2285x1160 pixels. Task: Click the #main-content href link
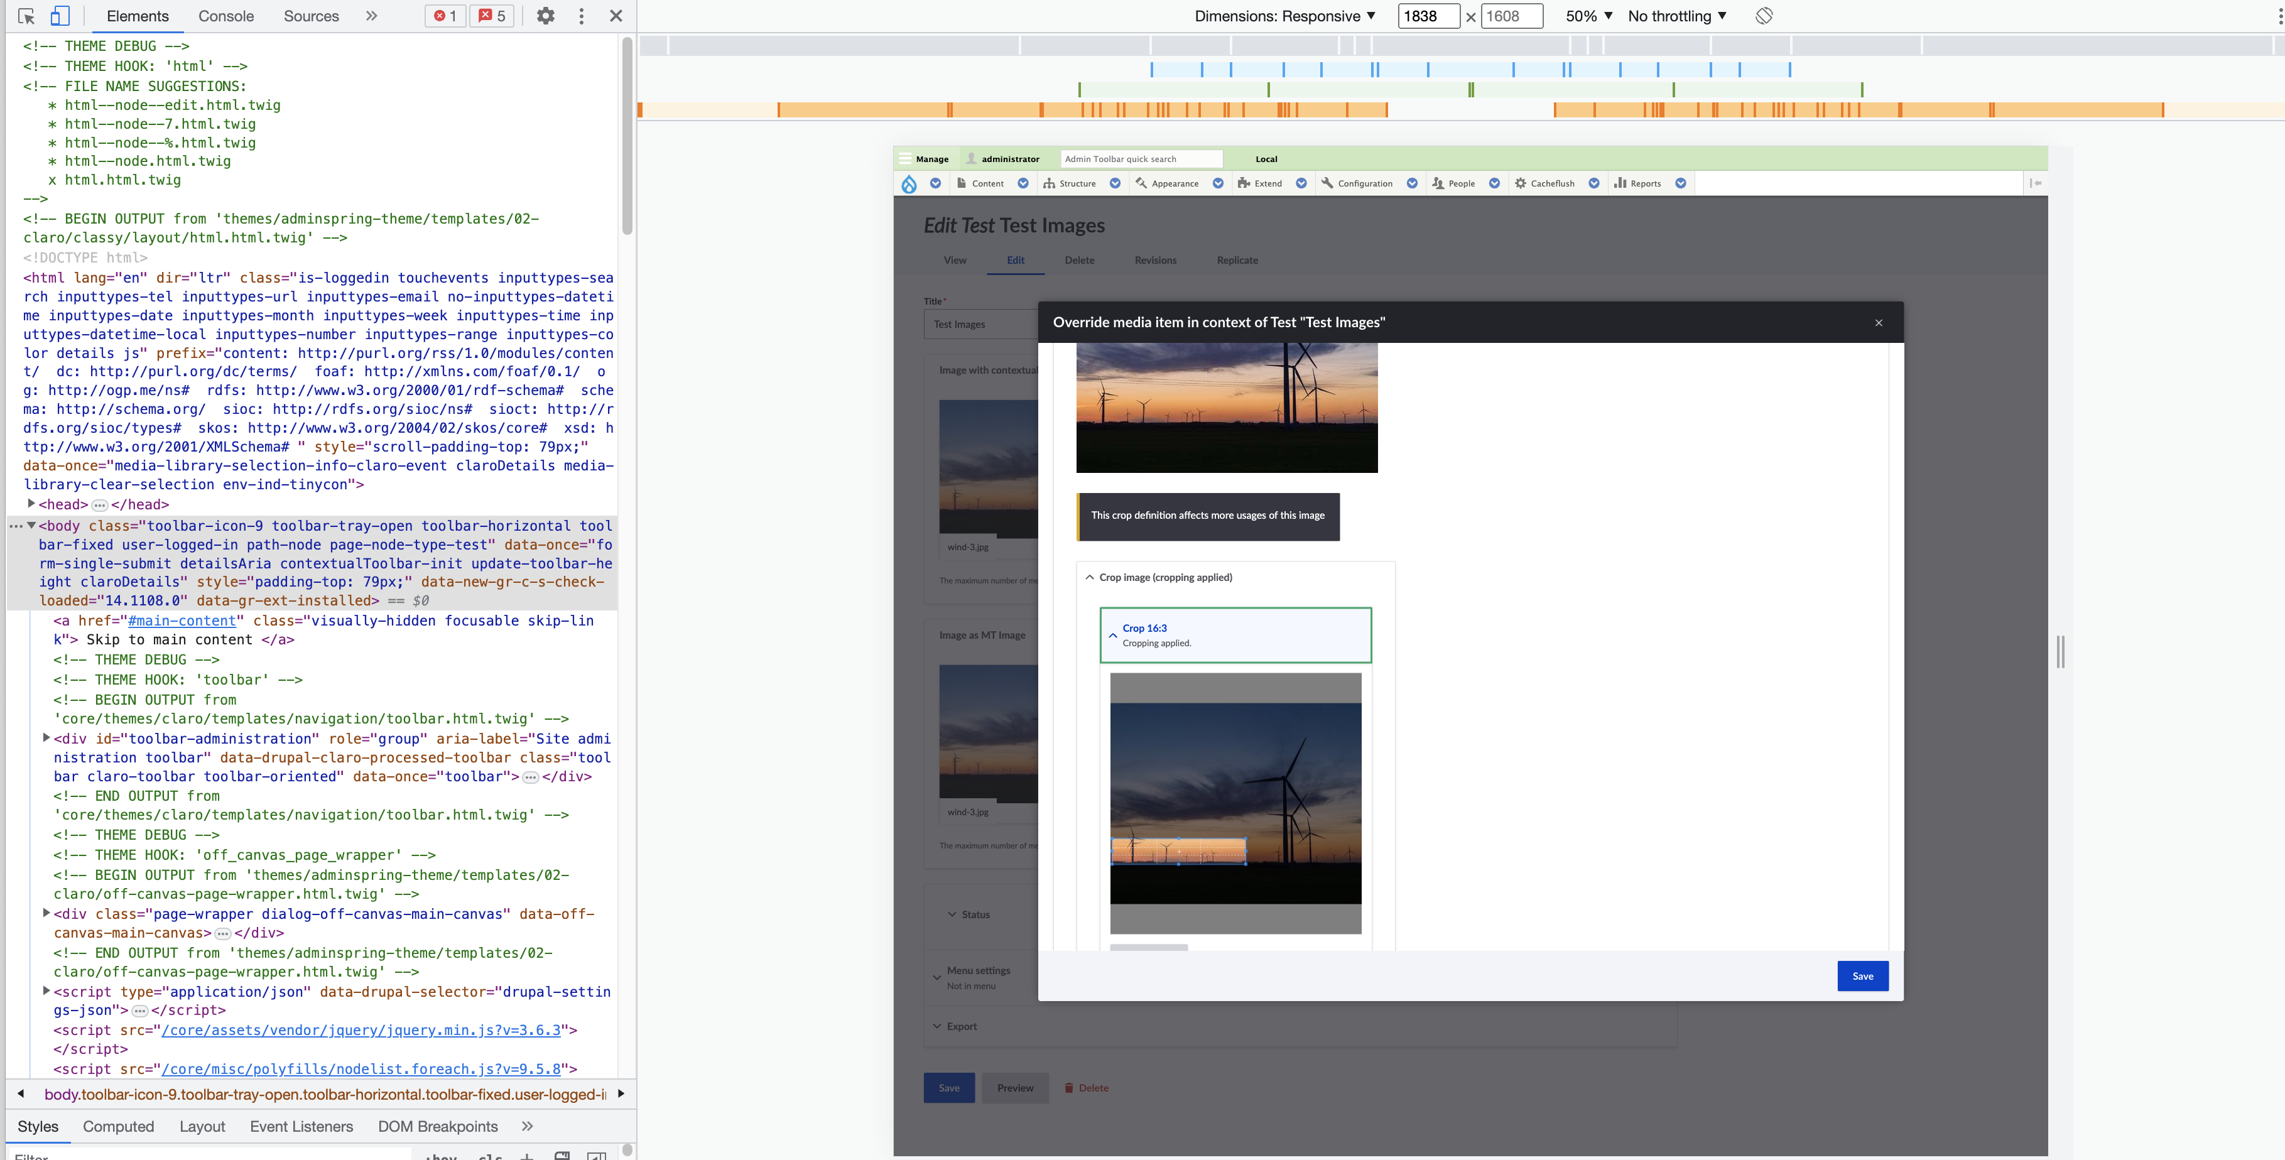click(182, 621)
